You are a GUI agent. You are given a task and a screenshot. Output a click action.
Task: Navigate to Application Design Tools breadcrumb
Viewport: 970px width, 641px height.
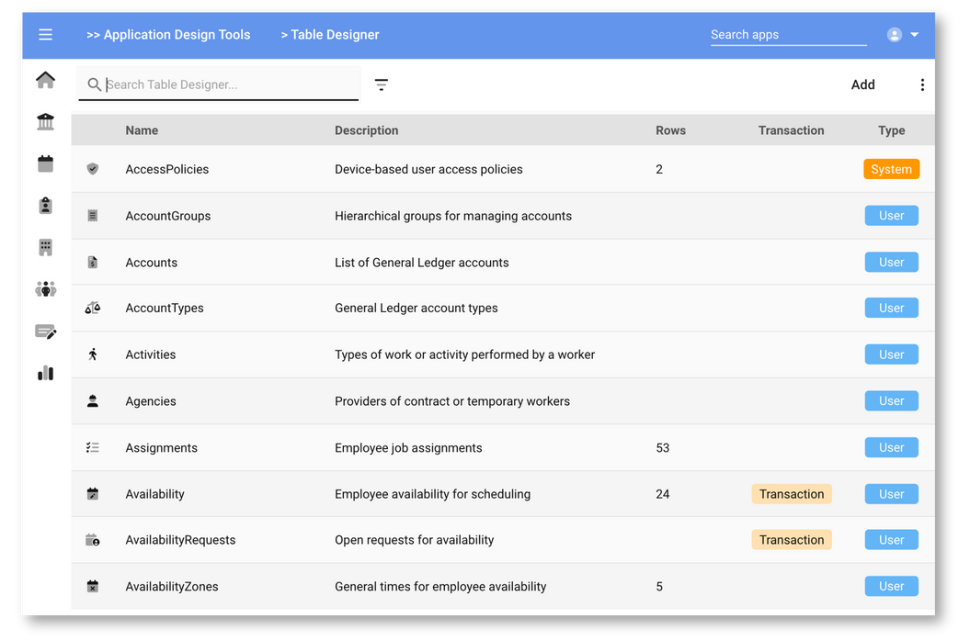168,35
